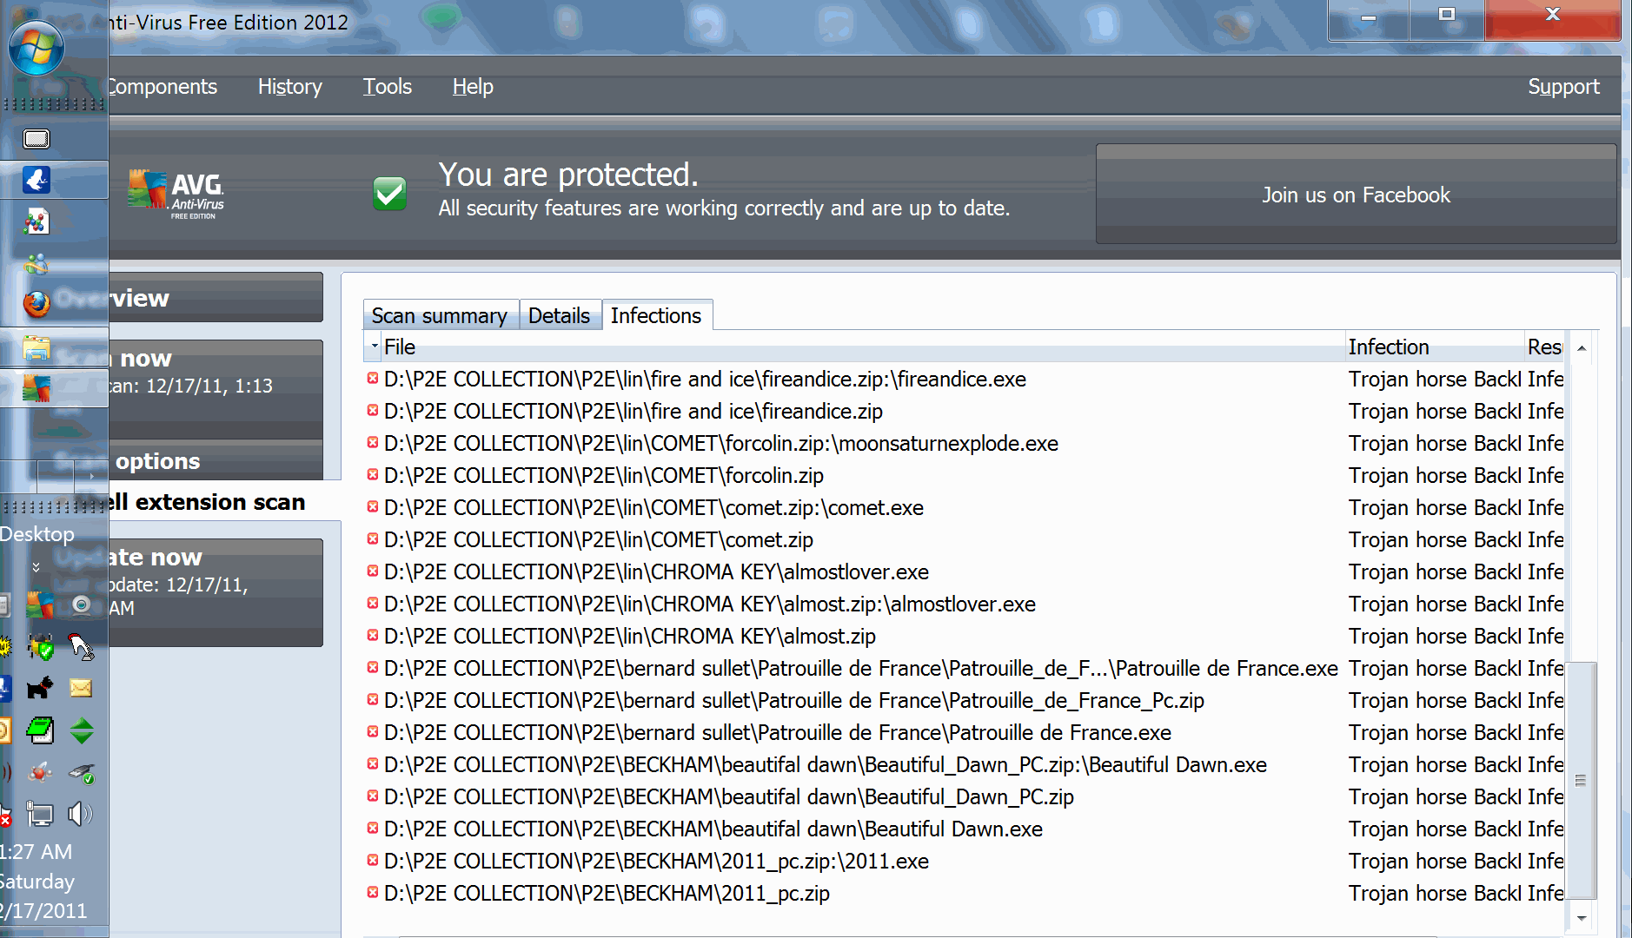Click green checkmark protection status icon
This screenshot has width=1632, height=938.
pyautogui.click(x=389, y=193)
